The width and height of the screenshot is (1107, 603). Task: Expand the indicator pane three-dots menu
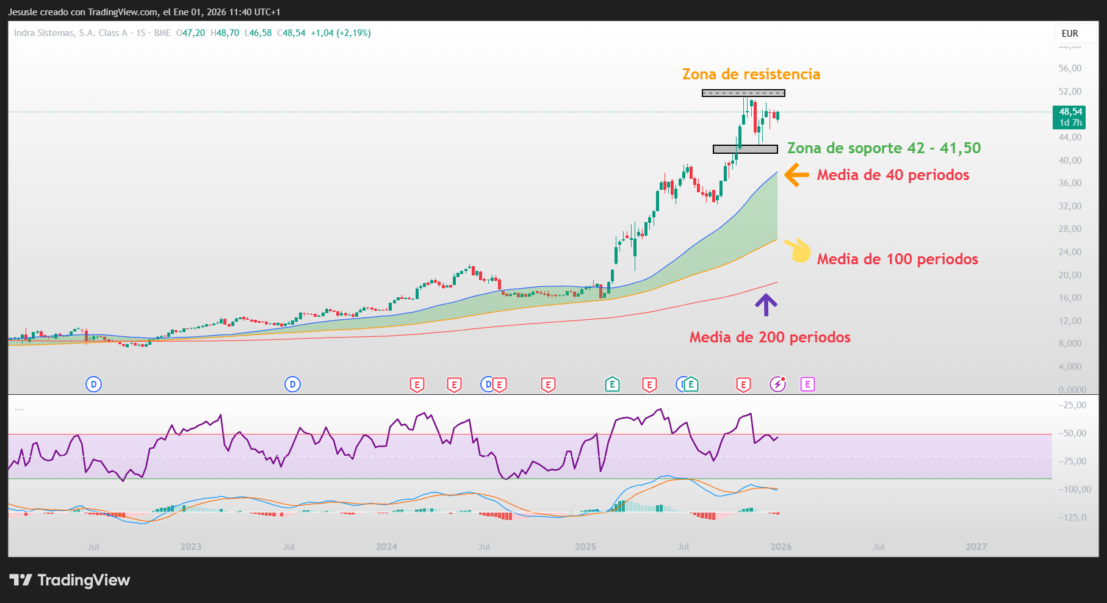[19, 409]
